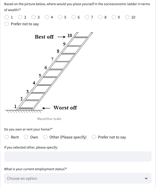Select wealth ladder rating 2

pyautogui.click(x=20, y=17)
